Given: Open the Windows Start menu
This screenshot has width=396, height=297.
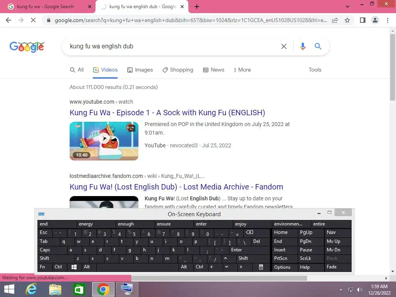Looking at the screenshot, I should 9,289.
